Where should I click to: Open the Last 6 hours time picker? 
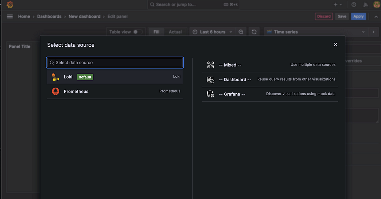(212, 32)
